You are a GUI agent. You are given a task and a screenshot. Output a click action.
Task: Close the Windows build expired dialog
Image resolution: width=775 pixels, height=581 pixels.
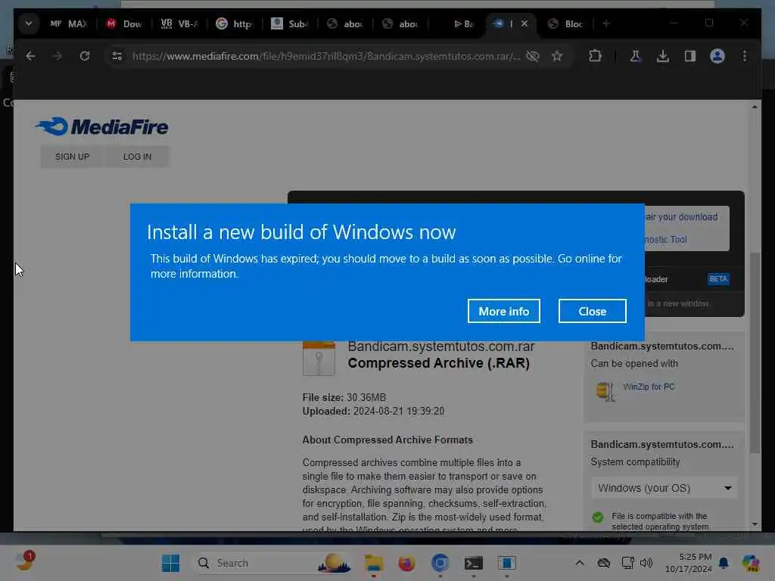click(x=592, y=311)
